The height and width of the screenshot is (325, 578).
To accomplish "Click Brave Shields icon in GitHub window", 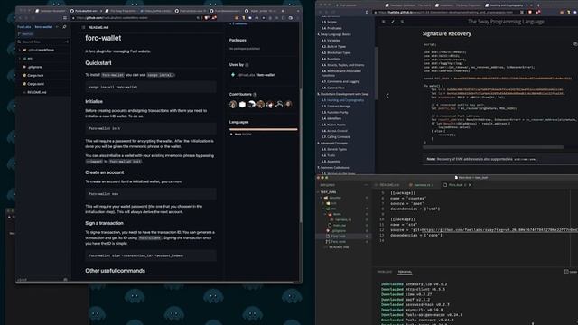I will [x=207, y=18].
